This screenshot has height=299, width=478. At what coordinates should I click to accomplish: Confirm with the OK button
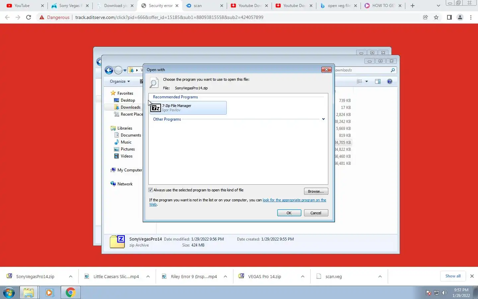pyautogui.click(x=289, y=213)
